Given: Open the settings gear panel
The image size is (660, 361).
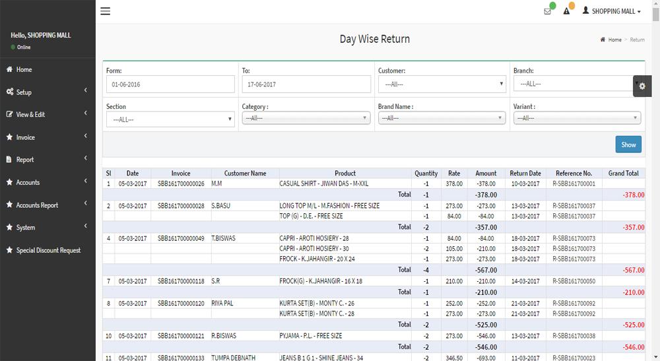Looking at the screenshot, I should click(642, 86).
